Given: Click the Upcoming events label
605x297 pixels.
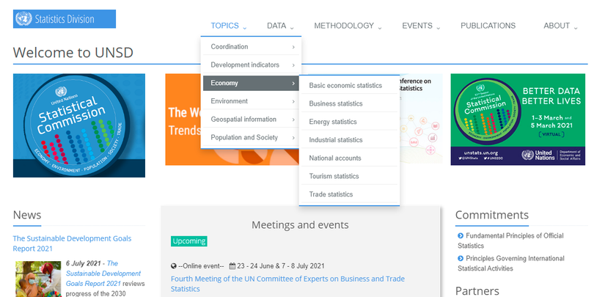Looking at the screenshot, I should coord(189,241).
